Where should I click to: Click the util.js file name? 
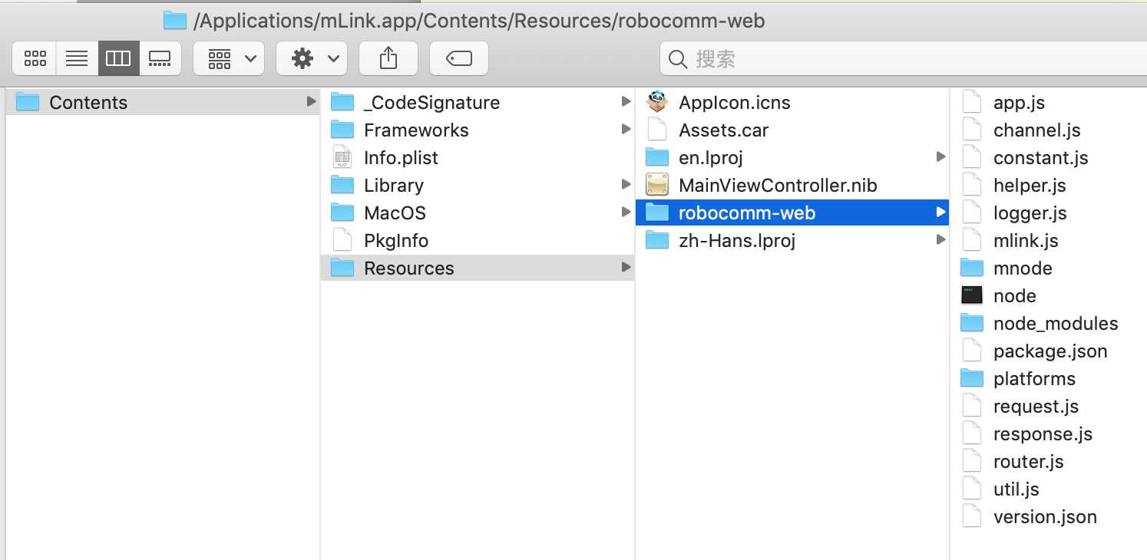[1016, 489]
